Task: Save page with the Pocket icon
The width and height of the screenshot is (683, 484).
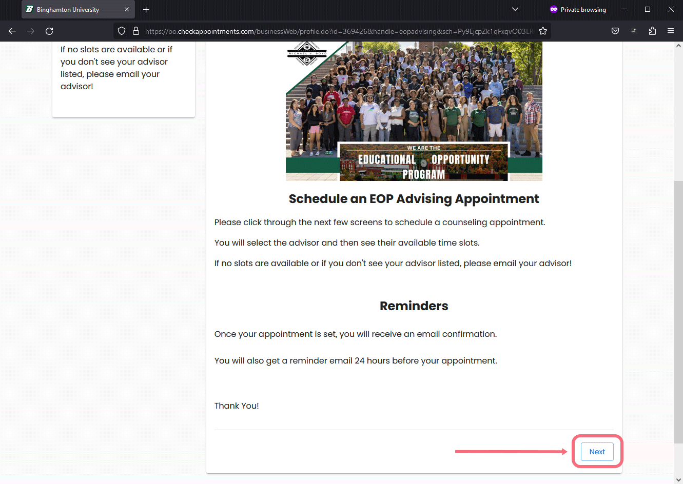Action: 615,31
